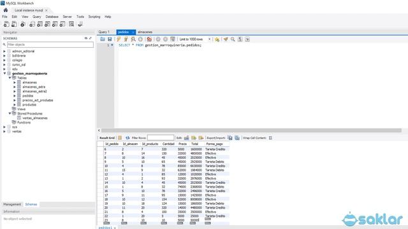
Task: Open the home screen tab icon
Action: click(6, 10)
